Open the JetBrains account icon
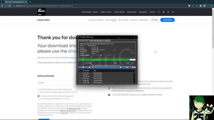Image resolution: width=214 pixels, height=120 pixels. (164, 12)
